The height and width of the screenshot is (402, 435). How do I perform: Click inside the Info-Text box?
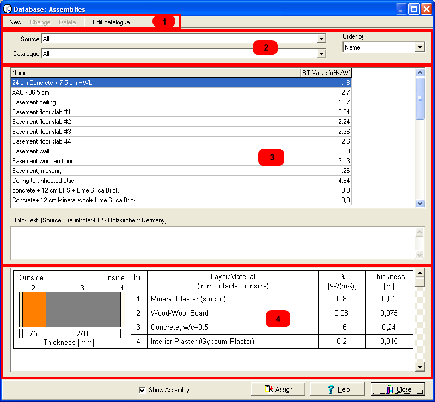click(213, 243)
